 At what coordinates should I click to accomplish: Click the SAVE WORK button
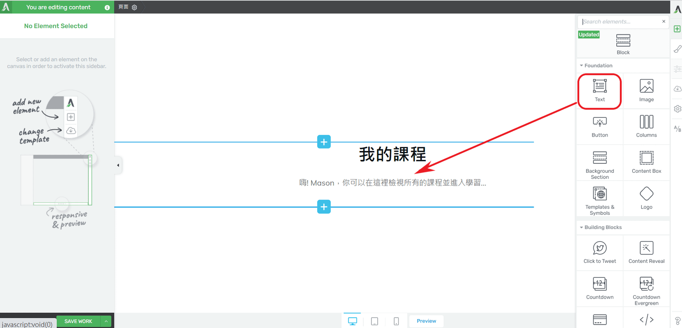78,321
